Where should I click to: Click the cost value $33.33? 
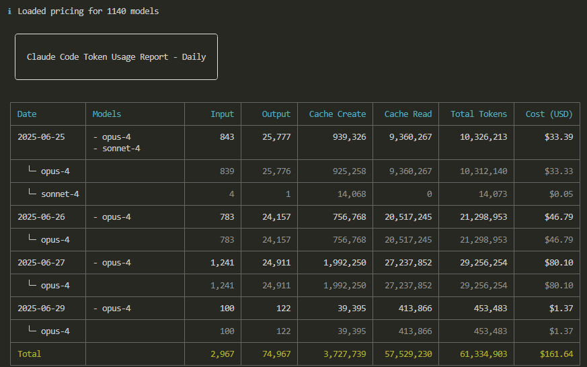pyautogui.click(x=559, y=171)
